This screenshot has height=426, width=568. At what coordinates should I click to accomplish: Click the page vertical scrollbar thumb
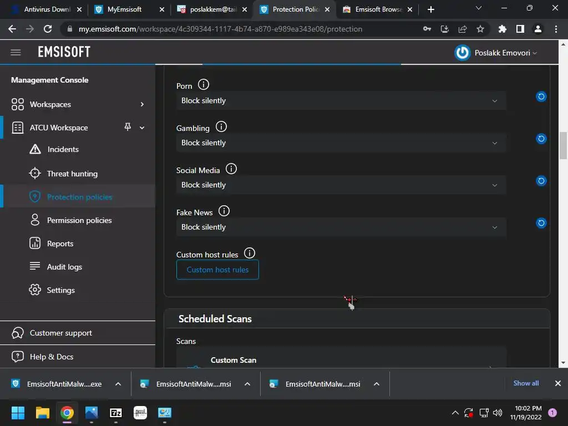tap(563, 146)
